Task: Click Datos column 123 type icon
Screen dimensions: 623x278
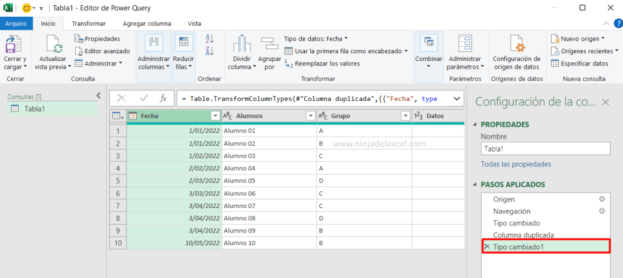Action: [418, 116]
